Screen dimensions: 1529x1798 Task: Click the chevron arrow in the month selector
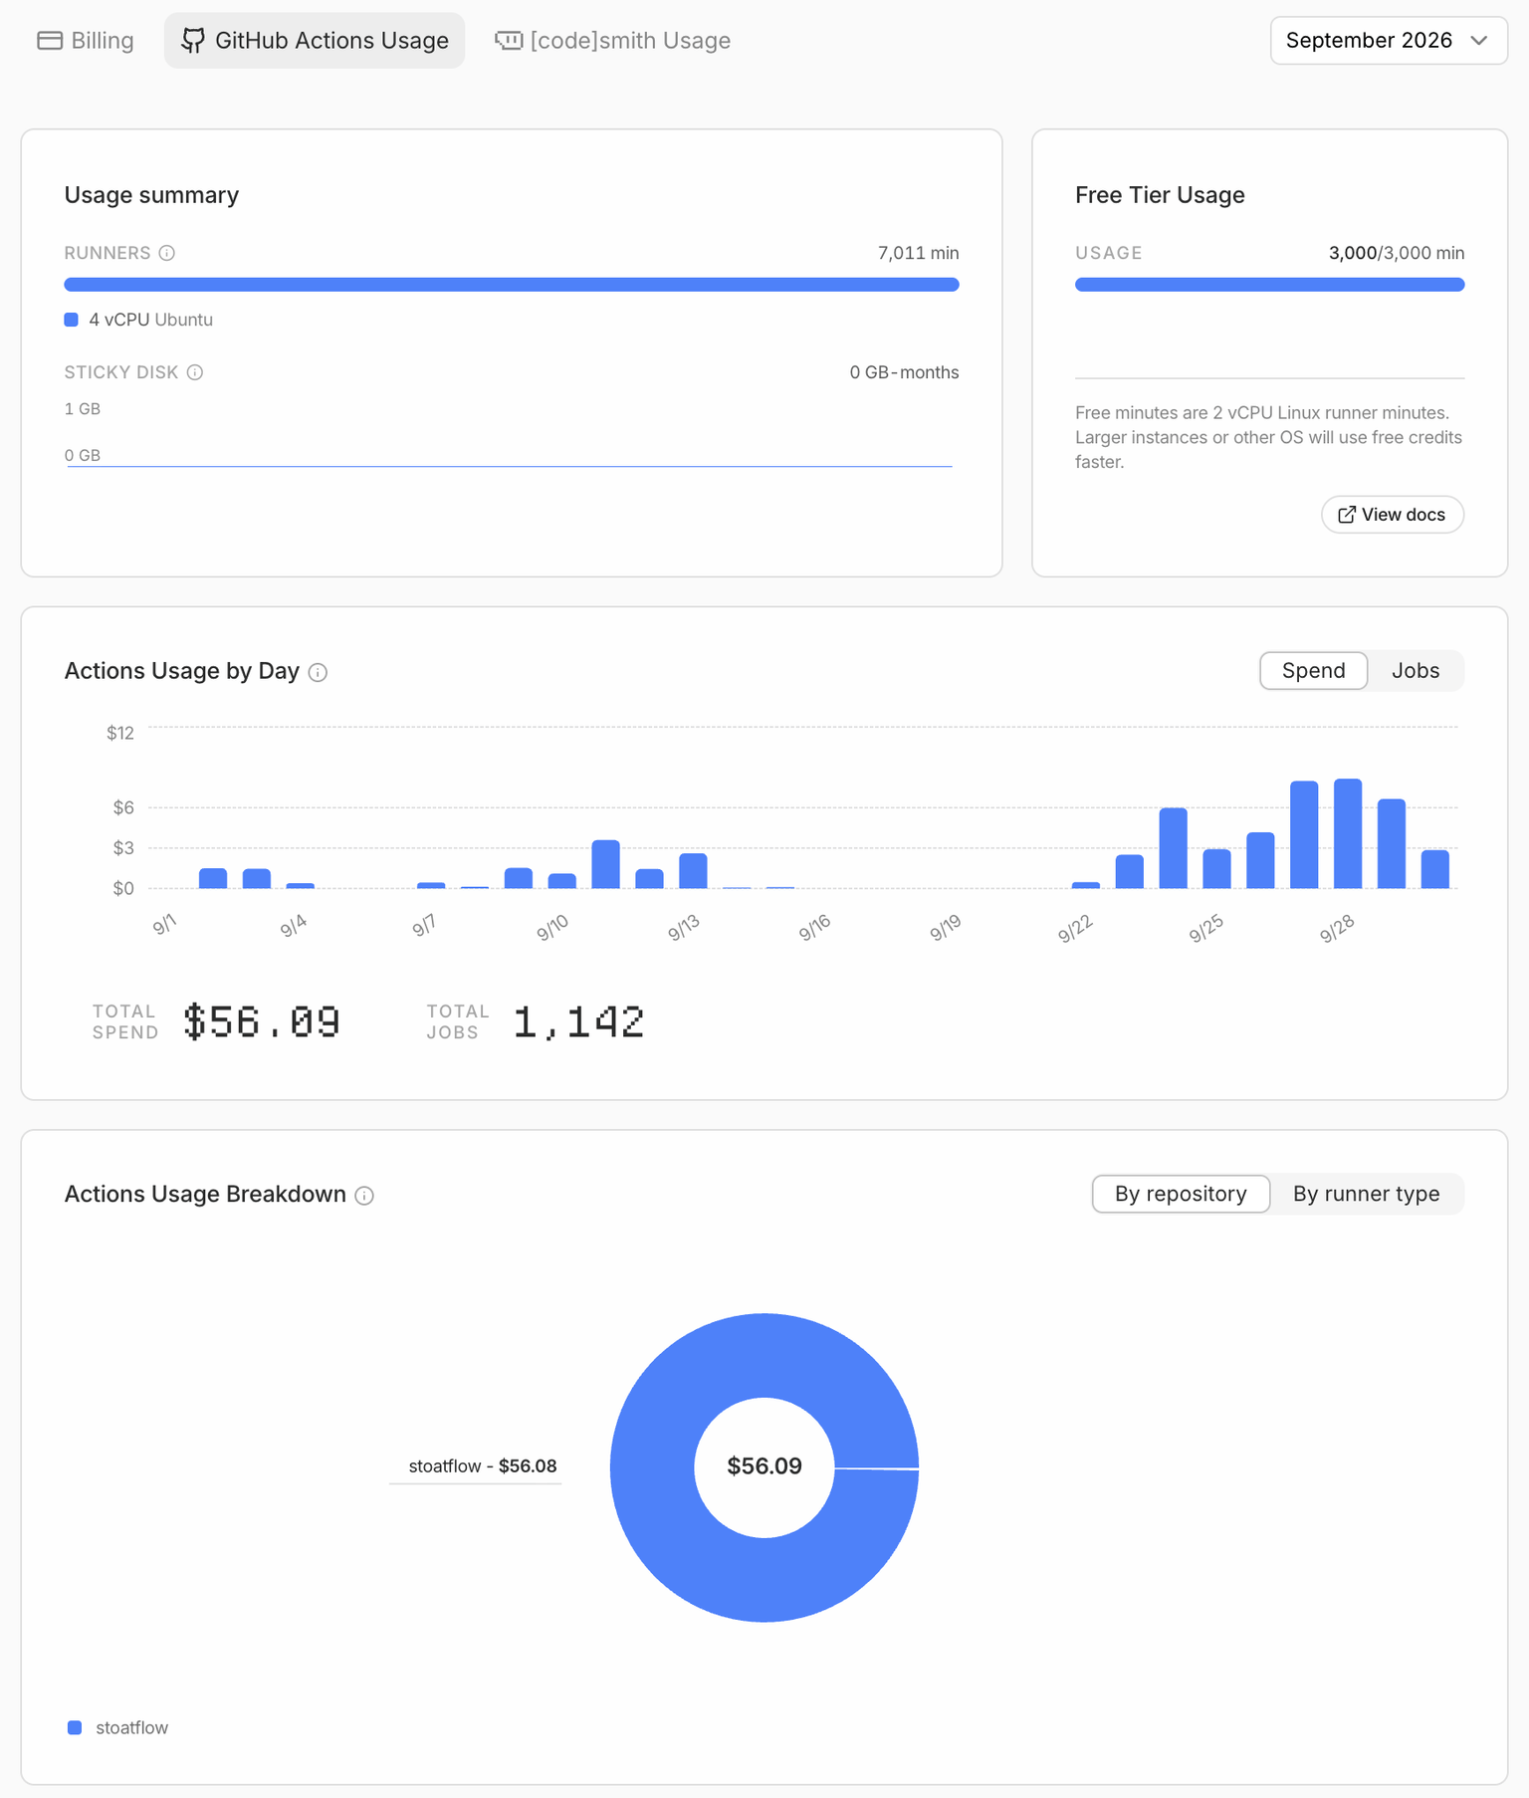pos(1479,41)
